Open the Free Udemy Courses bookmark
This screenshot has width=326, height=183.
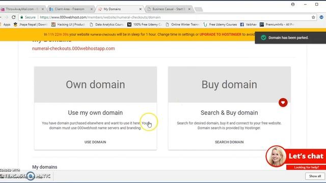click(220, 24)
